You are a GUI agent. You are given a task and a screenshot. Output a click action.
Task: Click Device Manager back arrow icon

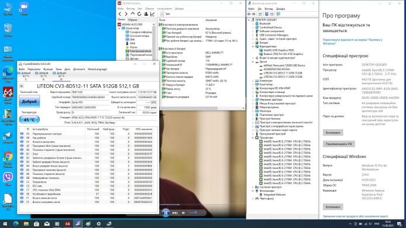249,14
